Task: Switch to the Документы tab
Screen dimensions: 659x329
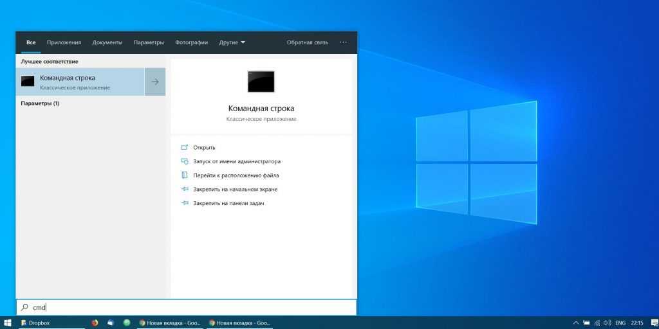Action: (107, 42)
